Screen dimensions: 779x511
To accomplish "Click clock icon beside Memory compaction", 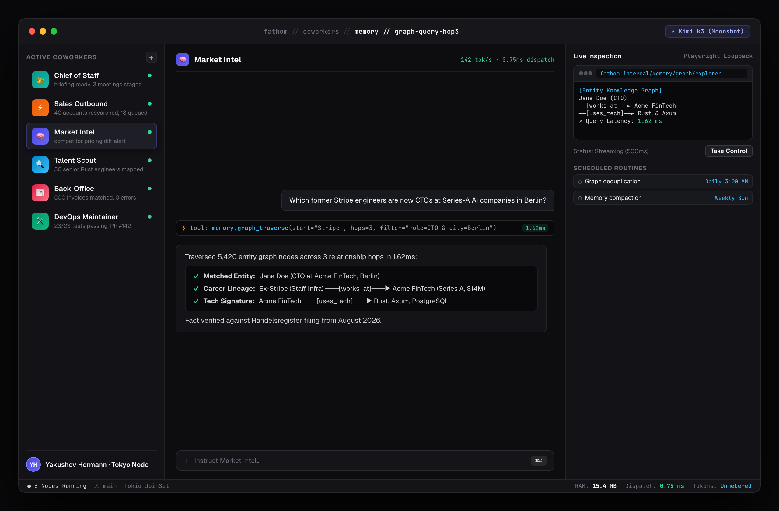I will click(580, 198).
